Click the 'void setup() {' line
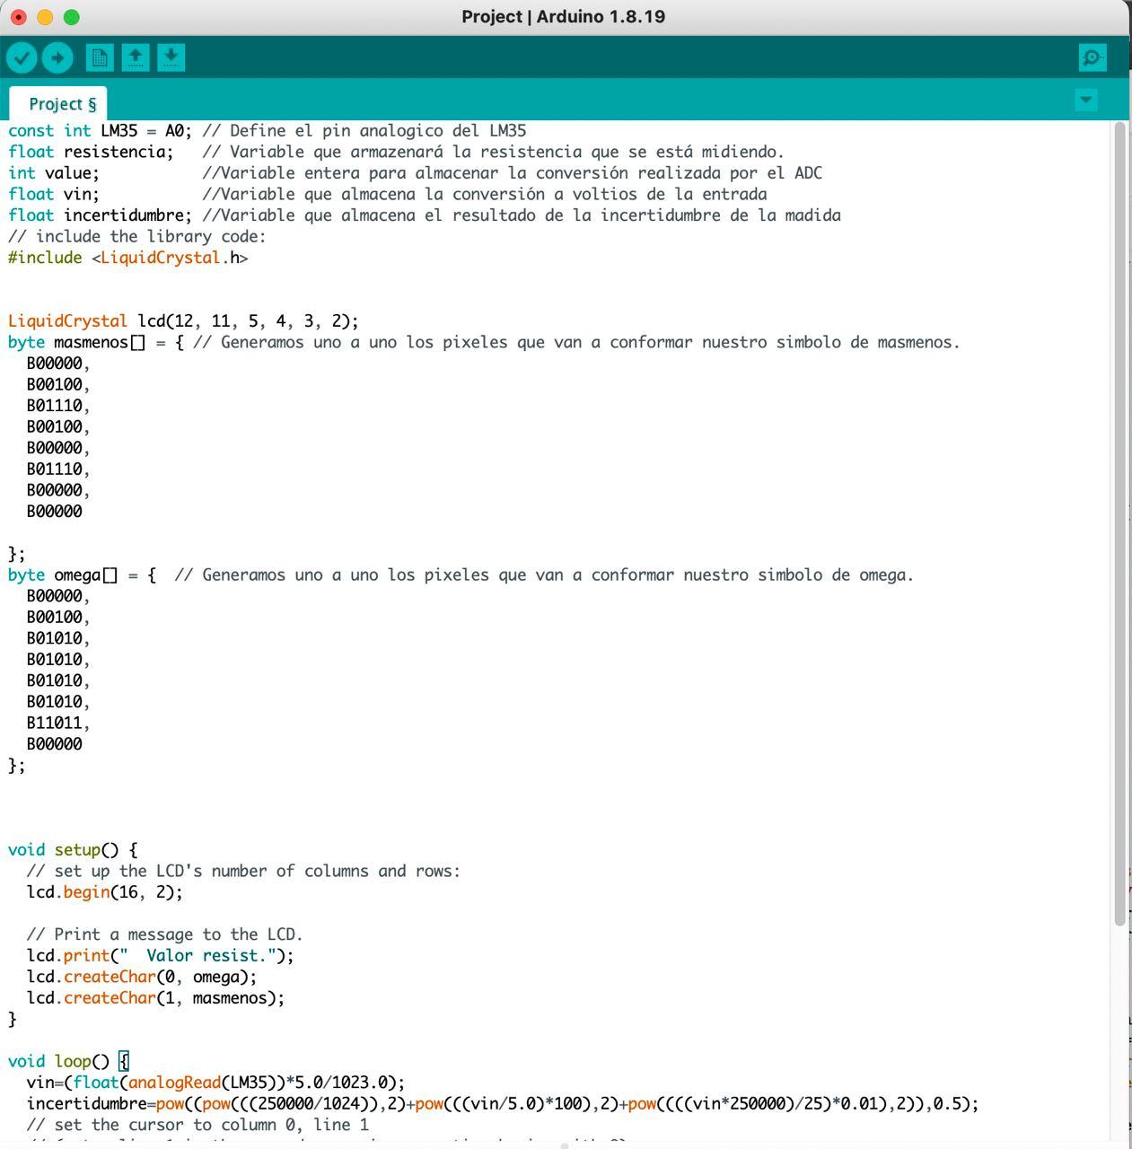The width and height of the screenshot is (1132, 1149). click(73, 850)
